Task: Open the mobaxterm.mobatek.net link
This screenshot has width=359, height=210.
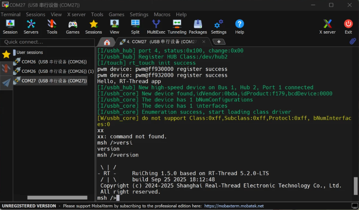Action: click(x=234, y=206)
